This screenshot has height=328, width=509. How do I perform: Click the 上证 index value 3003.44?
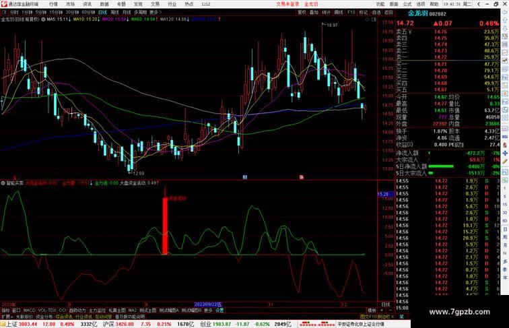click(28, 324)
